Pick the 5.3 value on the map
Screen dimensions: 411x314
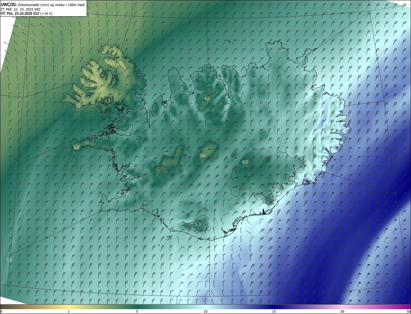[197, 224]
